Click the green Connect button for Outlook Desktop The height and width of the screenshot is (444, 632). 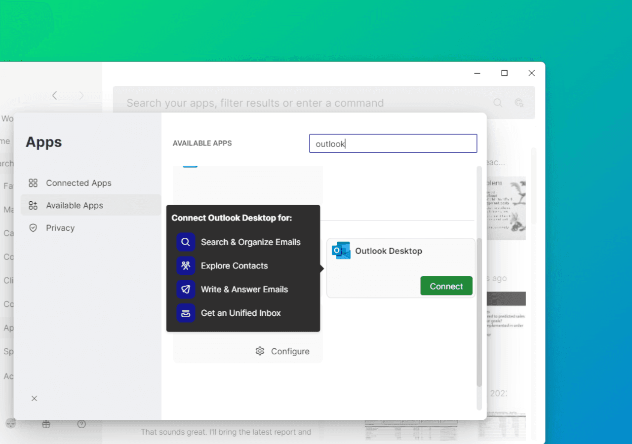click(446, 286)
